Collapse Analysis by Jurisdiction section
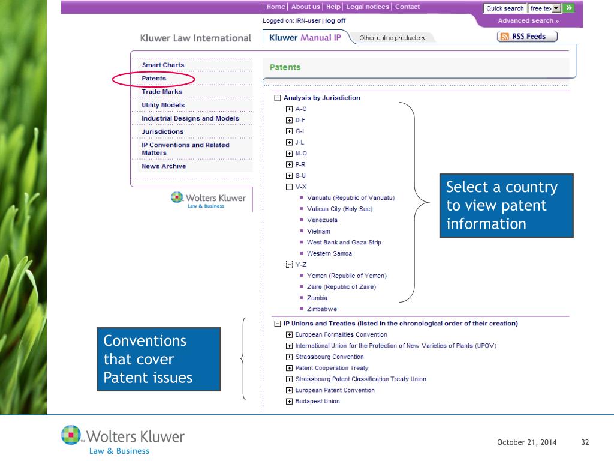 coord(277,98)
